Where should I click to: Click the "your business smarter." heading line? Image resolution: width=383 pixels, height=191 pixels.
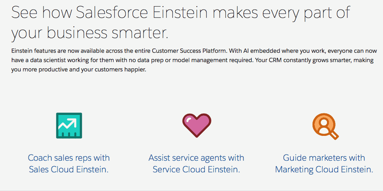pyautogui.click(x=90, y=33)
